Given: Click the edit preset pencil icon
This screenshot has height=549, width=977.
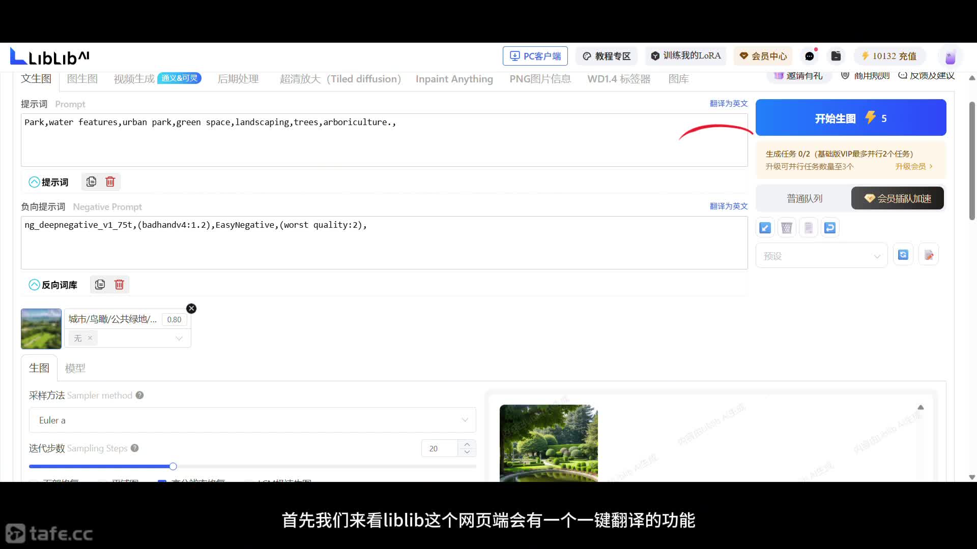Looking at the screenshot, I should [x=929, y=255].
